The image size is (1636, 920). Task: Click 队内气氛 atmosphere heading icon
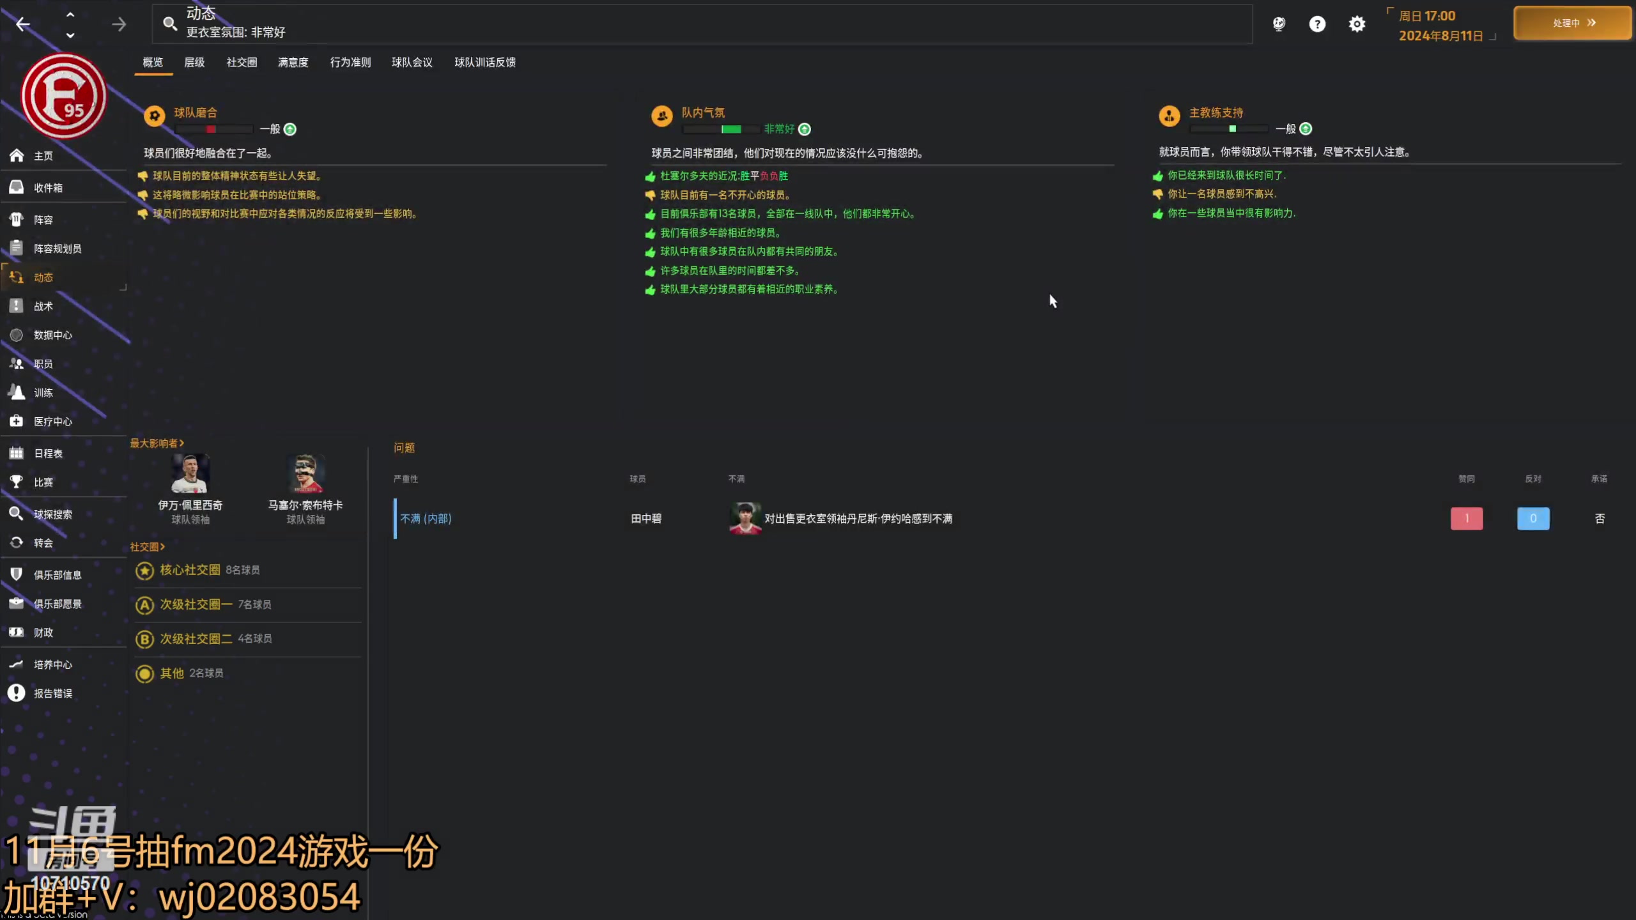pyautogui.click(x=662, y=116)
